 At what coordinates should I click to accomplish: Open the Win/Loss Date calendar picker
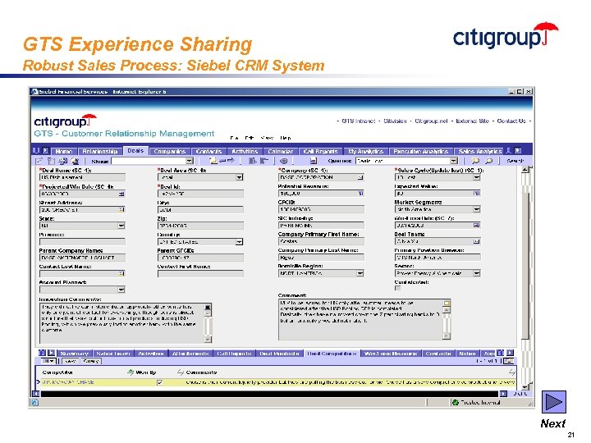477,226
